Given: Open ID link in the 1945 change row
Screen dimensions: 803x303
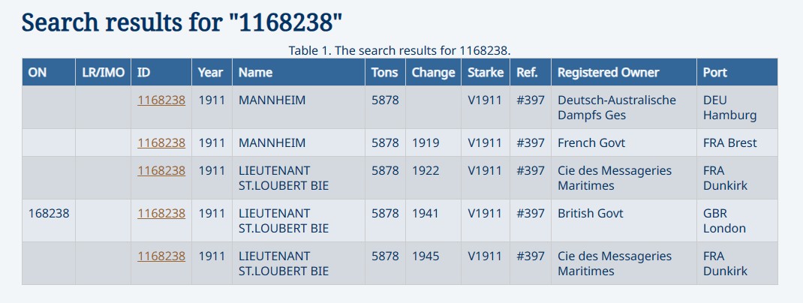Looking at the screenshot, I should [x=161, y=256].
